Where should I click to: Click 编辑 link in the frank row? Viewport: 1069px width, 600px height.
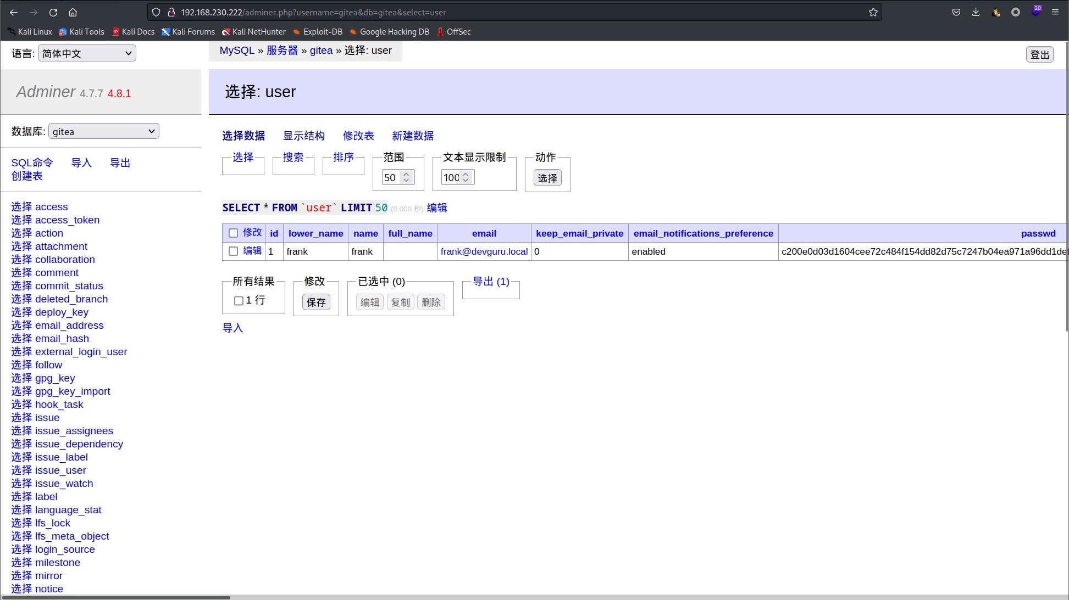tap(252, 251)
